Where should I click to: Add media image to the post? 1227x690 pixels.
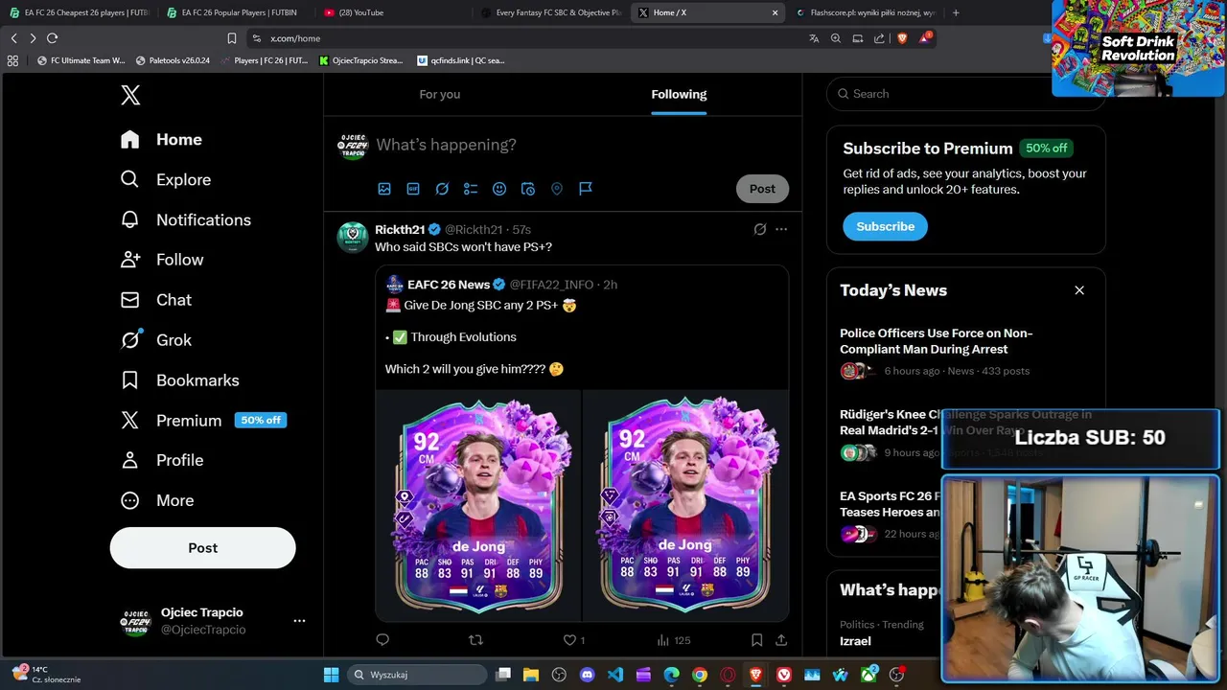[x=384, y=189]
